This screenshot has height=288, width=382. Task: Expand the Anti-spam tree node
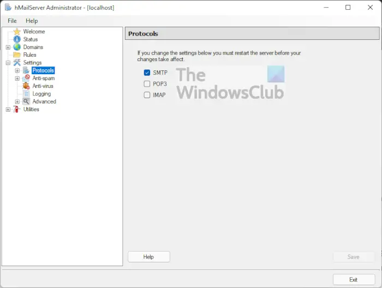click(17, 79)
